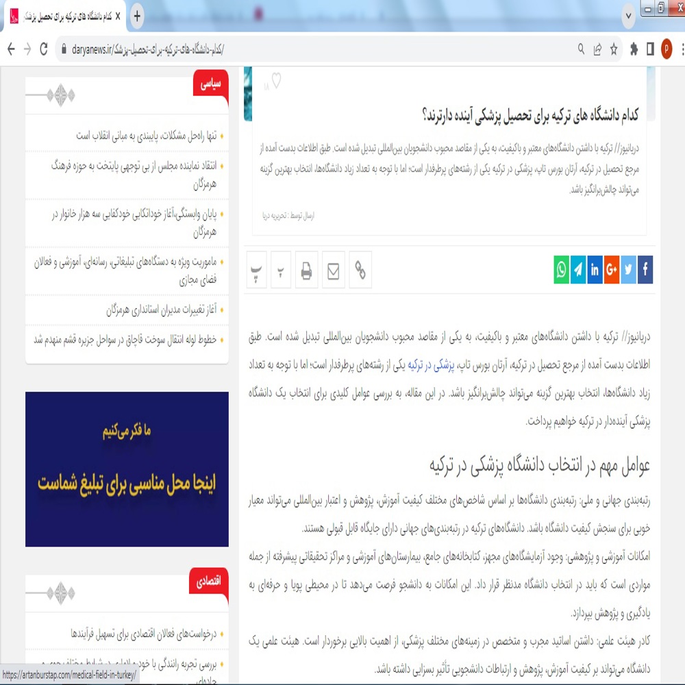Share article via Telegram icon

point(578,270)
